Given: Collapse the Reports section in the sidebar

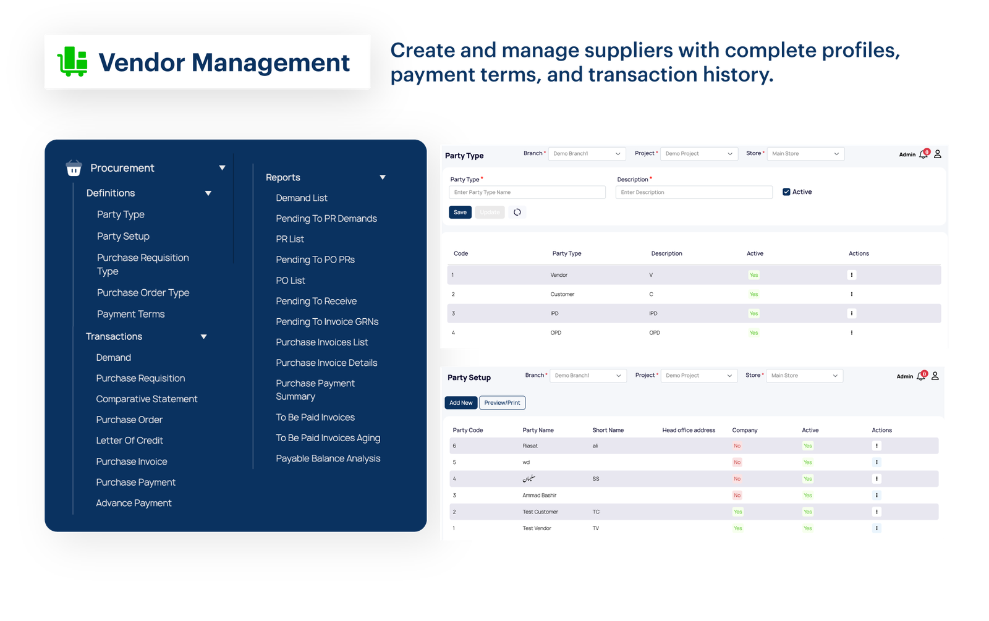Looking at the screenshot, I should (x=383, y=177).
